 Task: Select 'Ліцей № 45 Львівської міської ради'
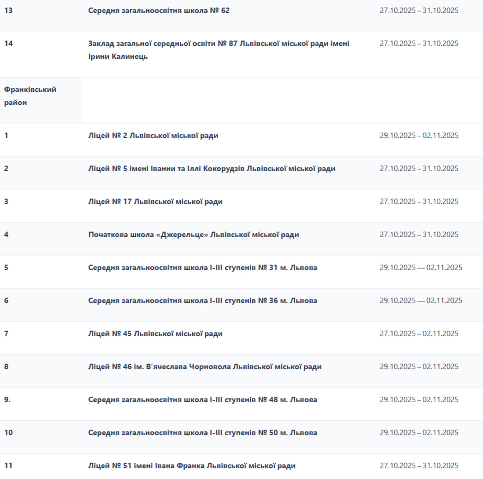coord(155,334)
